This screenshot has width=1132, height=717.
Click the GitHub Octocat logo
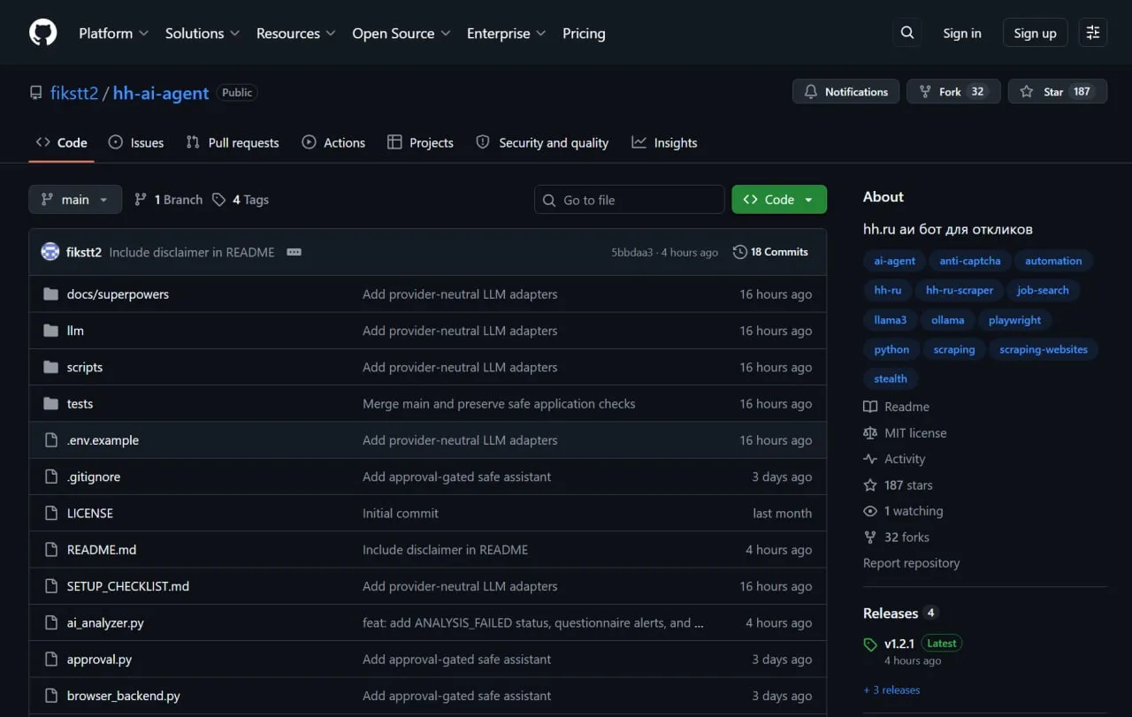click(42, 33)
